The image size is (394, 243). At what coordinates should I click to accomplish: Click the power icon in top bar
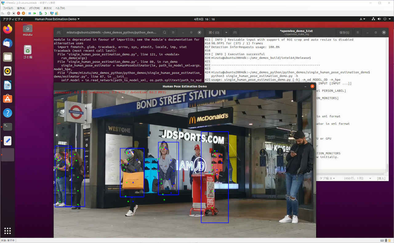click(x=385, y=19)
